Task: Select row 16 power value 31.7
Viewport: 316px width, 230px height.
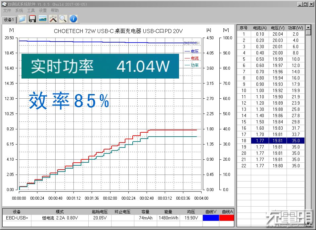Action: click(295, 128)
